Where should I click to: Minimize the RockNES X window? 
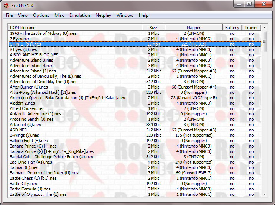point(239,4)
